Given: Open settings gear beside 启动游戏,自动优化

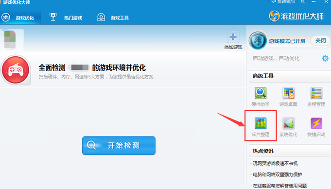Looking at the screenshot, I should coord(325,58).
